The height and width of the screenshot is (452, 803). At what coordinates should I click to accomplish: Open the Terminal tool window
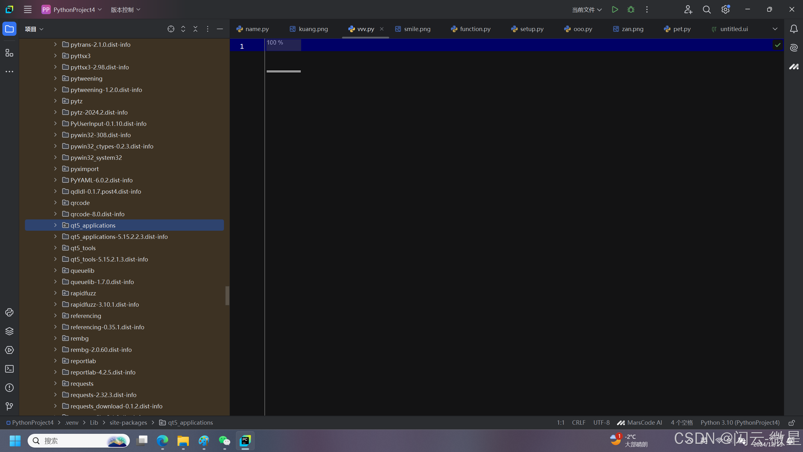(x=9, y=369)
